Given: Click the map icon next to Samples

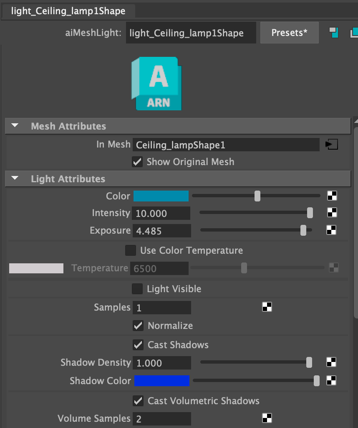Looking at the screenshot, I should (267, 307).
